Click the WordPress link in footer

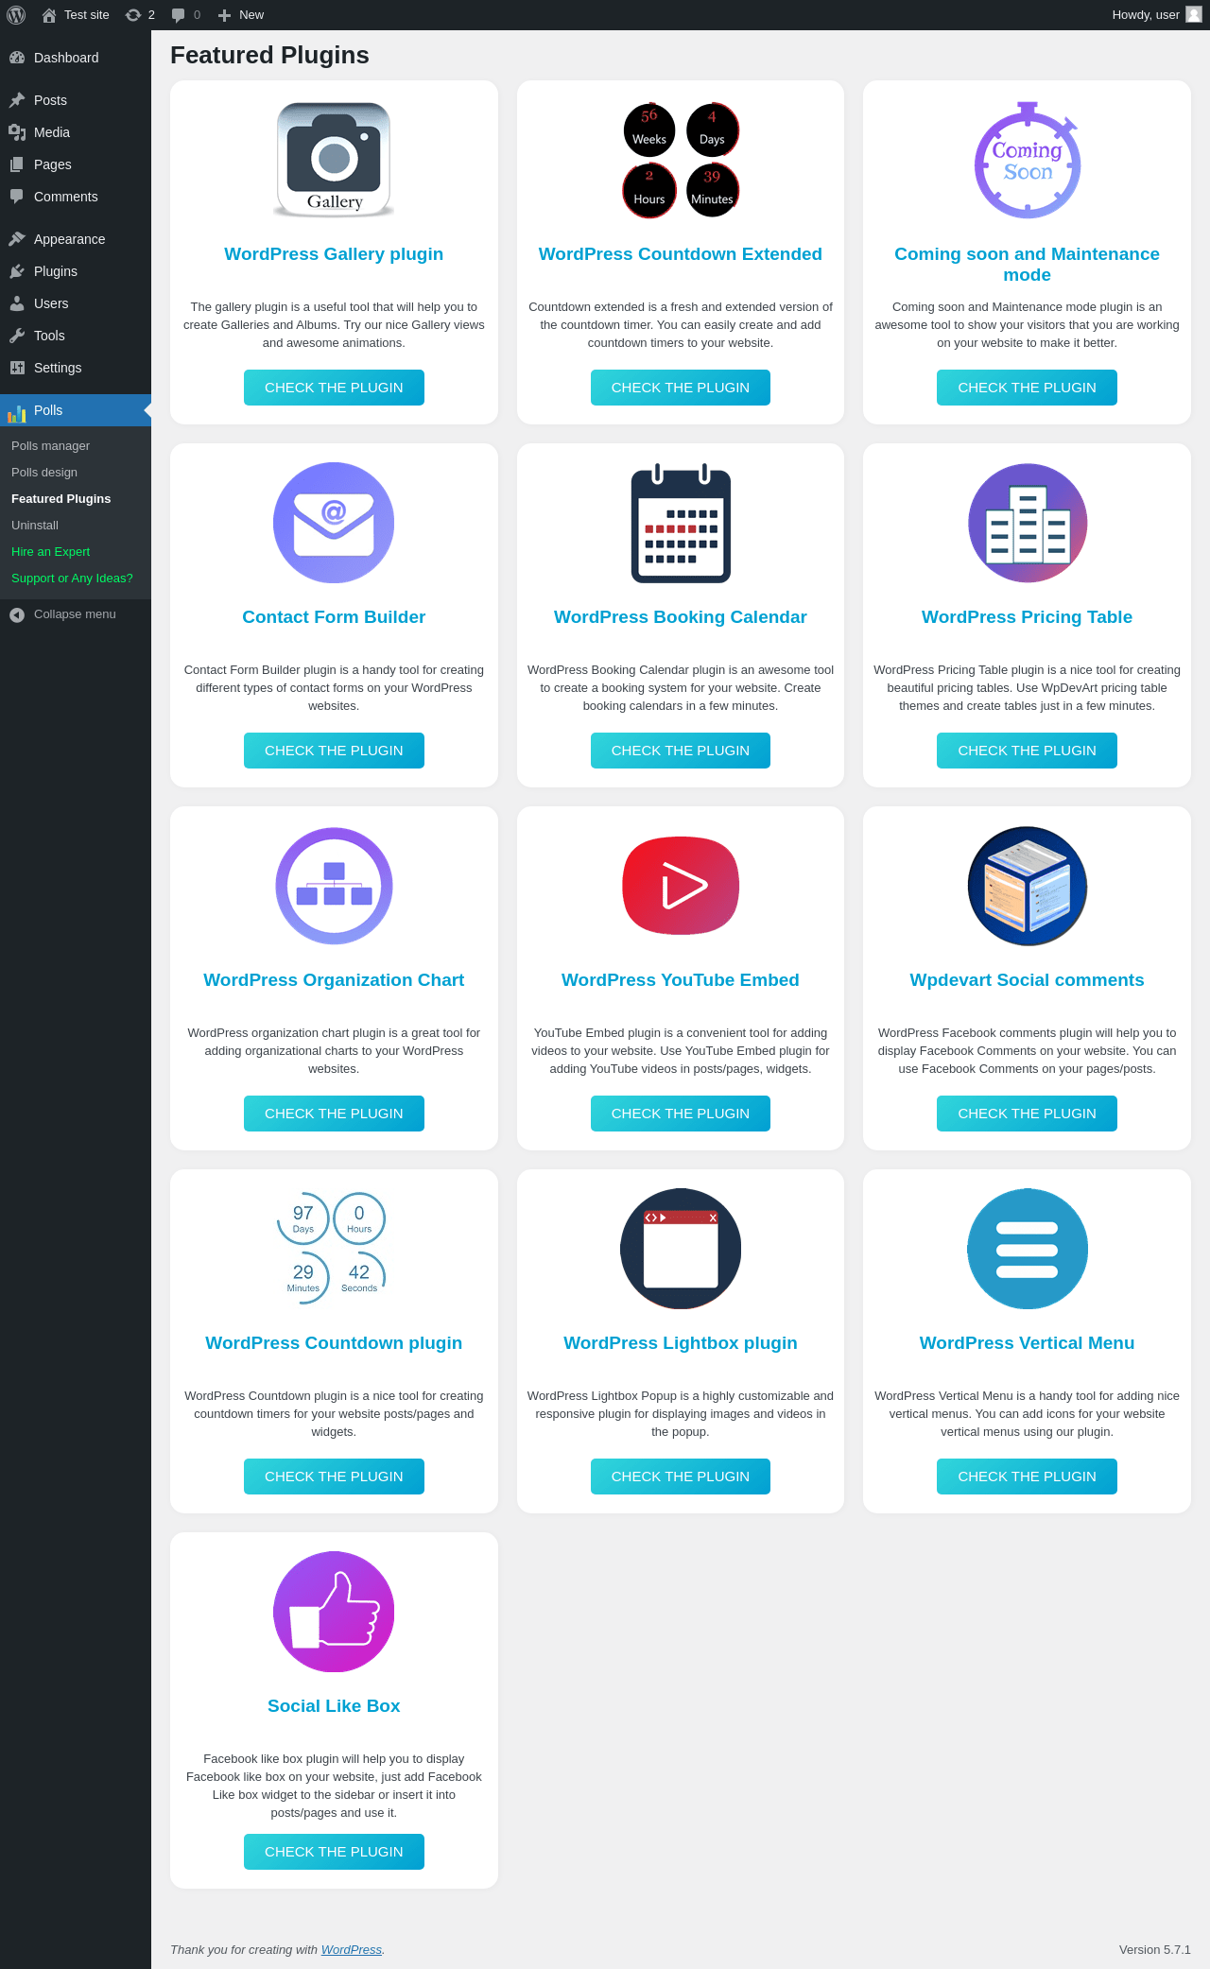(352, 1949)
